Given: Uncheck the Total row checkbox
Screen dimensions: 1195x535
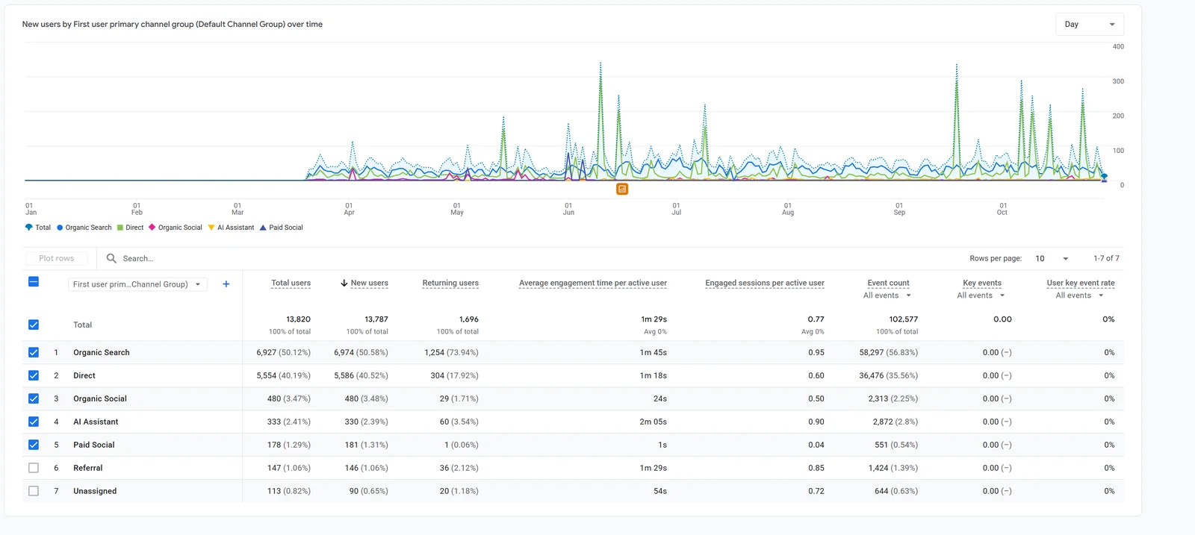Looking at the screenshot, I should coord(34,325).
